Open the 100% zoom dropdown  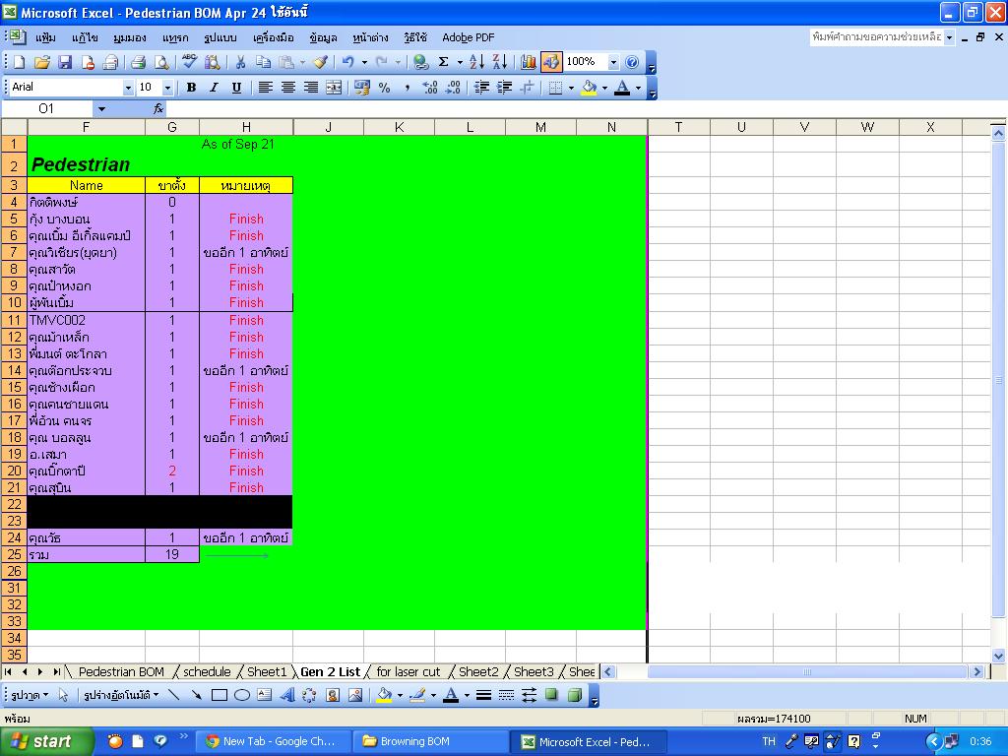click(613, 62)
